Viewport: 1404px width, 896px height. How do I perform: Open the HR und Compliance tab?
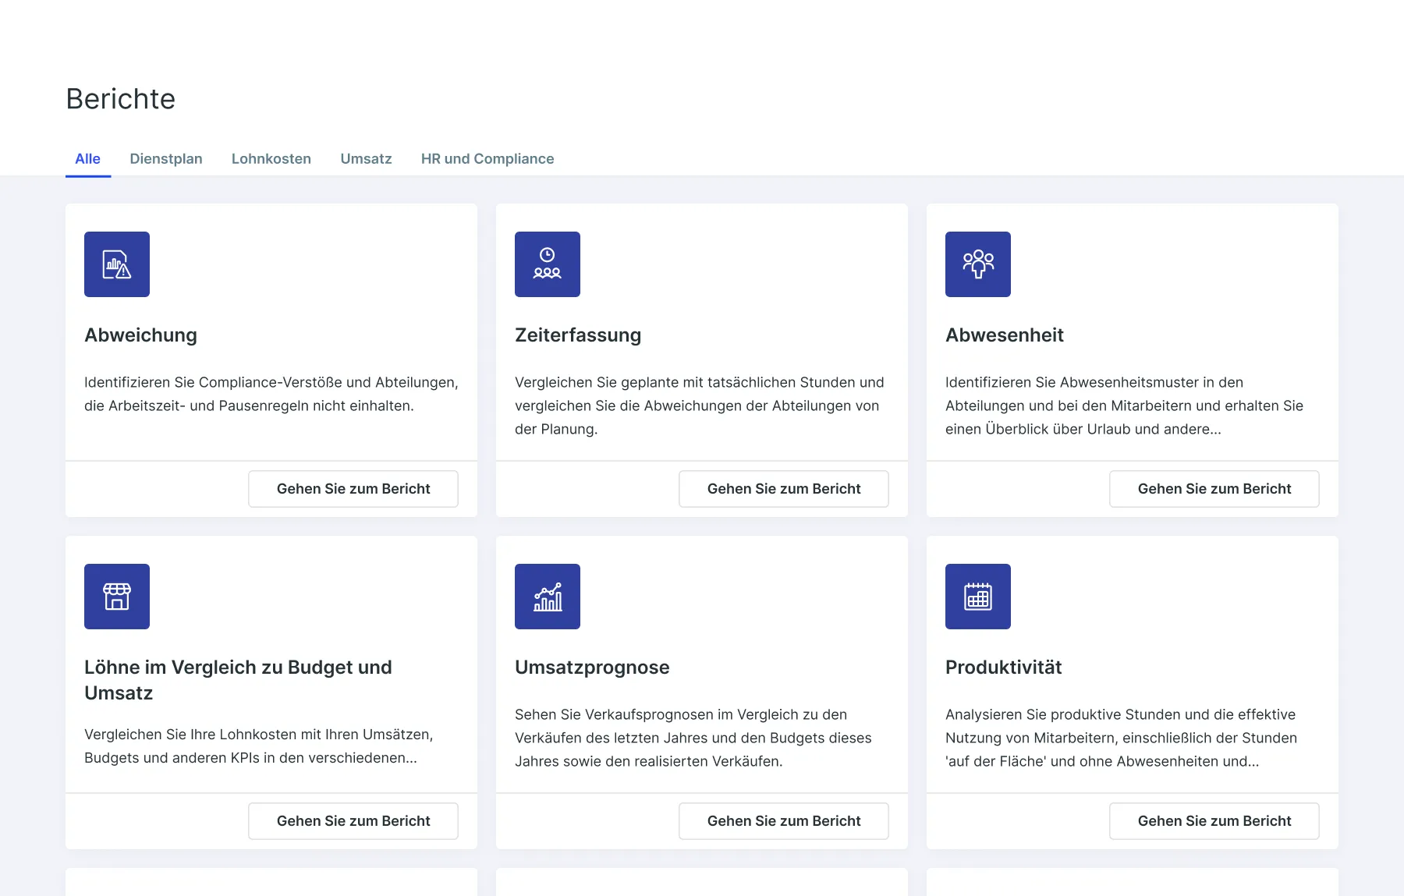tap(487, 159)
